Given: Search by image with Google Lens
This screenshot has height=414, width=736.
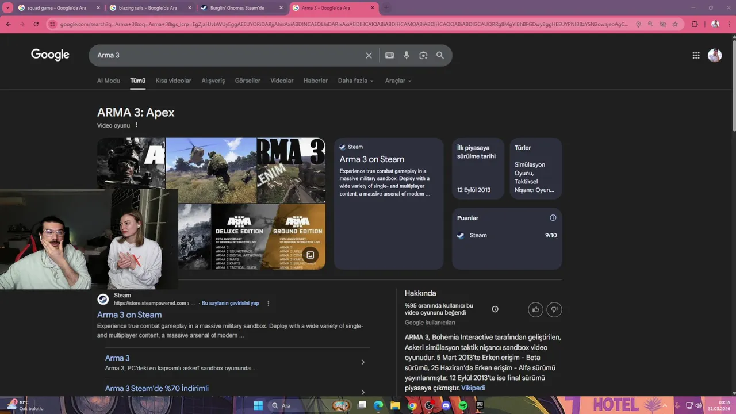Looking at the screenshot, I should (x=423, y=55).
